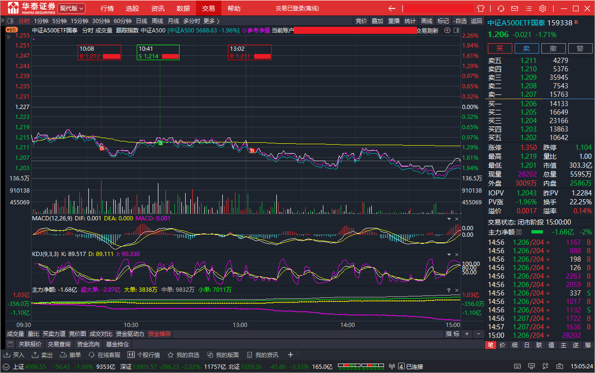Screen dimensions: 595x373
Task: Click the customer service headset icon
Action: (501, 8)
